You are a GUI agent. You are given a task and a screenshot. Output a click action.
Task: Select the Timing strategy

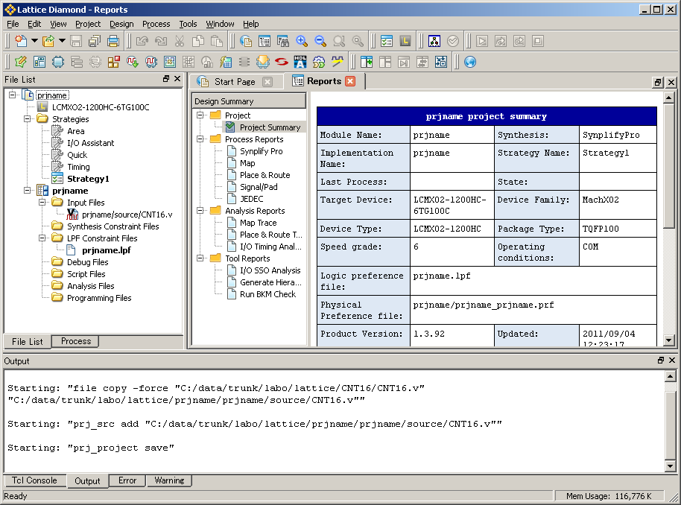click(78, 167)
